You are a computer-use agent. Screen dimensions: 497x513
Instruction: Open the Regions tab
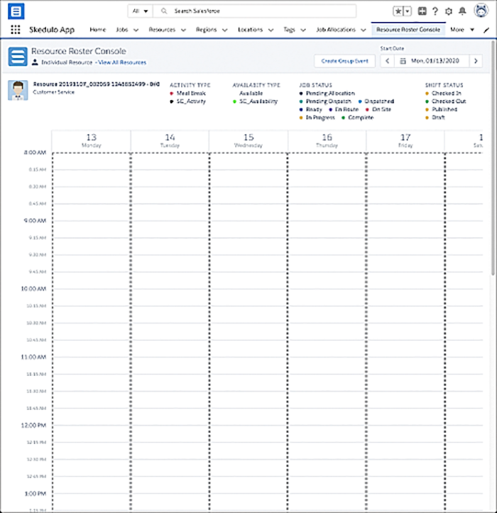coord(207,30)
